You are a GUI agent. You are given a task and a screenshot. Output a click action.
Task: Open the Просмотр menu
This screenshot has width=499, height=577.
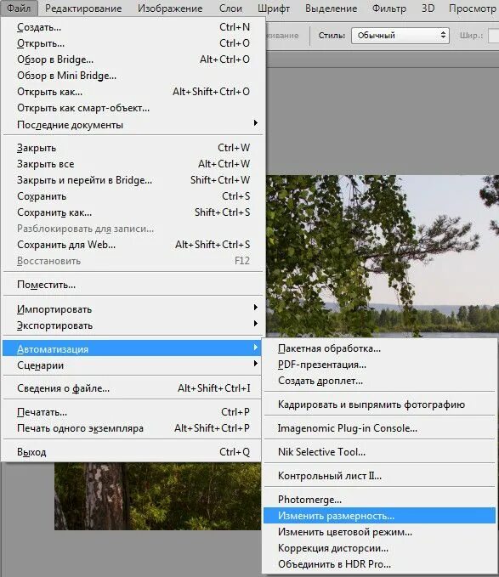coord(472,8)
